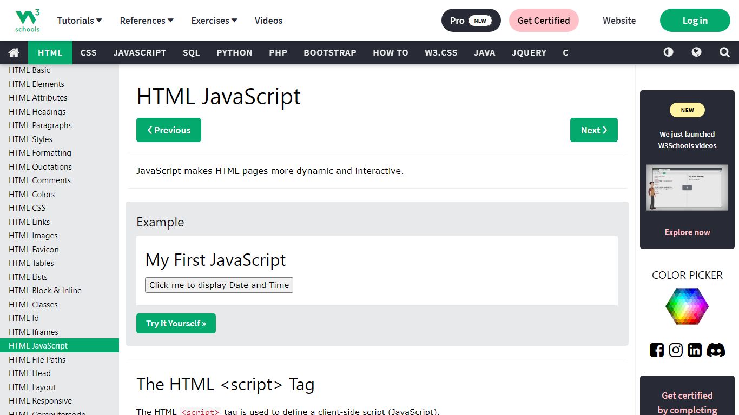Switch to the PYTHON tab
This screenshot has height=415, width=739.
pyautogui.click(x=234, y=52)
